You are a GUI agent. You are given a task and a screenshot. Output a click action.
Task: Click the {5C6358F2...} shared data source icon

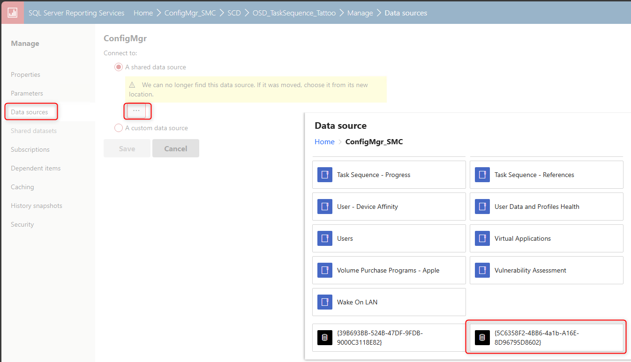pyautogui.click(x=482, y=337)
